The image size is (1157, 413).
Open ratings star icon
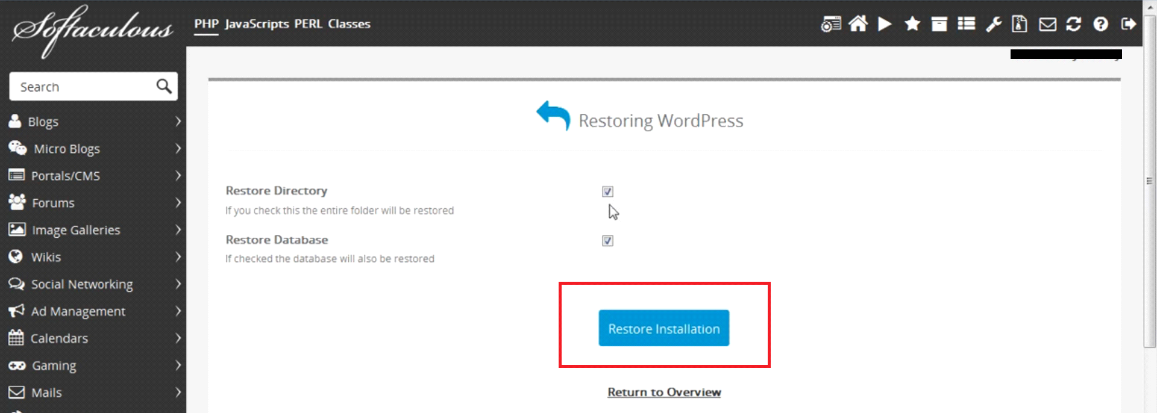[x=912, y=23]
